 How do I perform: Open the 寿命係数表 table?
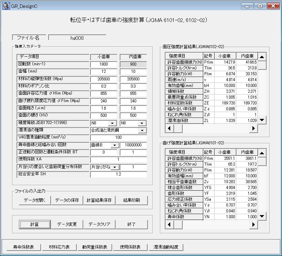(24, 247)
